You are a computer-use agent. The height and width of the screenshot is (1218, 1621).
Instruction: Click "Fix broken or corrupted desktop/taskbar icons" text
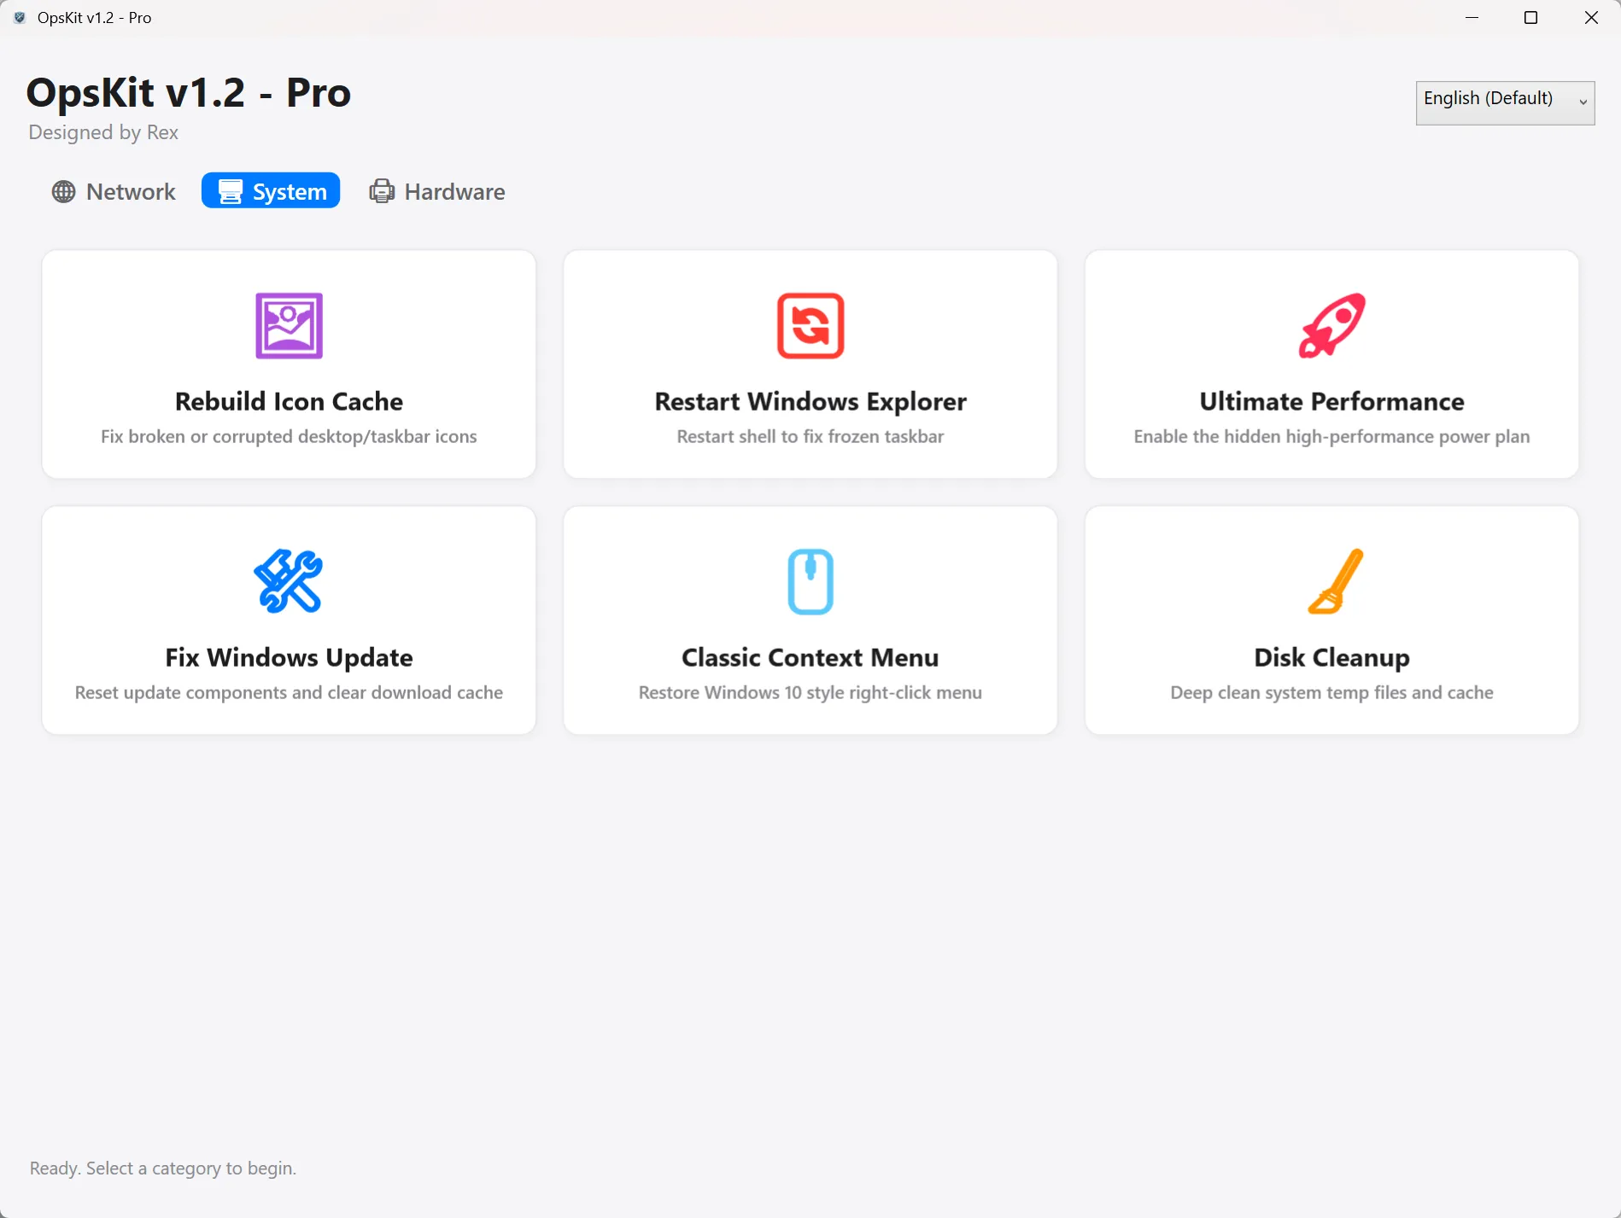289,436
